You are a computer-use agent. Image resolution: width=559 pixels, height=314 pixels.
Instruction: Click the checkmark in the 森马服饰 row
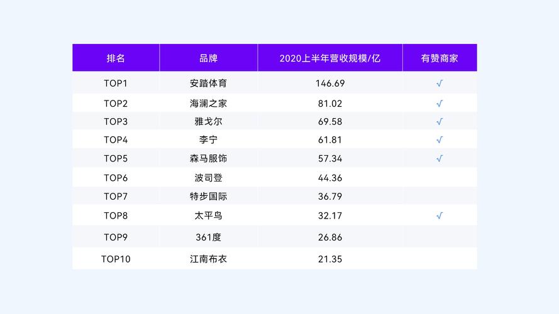click(439, 158)
